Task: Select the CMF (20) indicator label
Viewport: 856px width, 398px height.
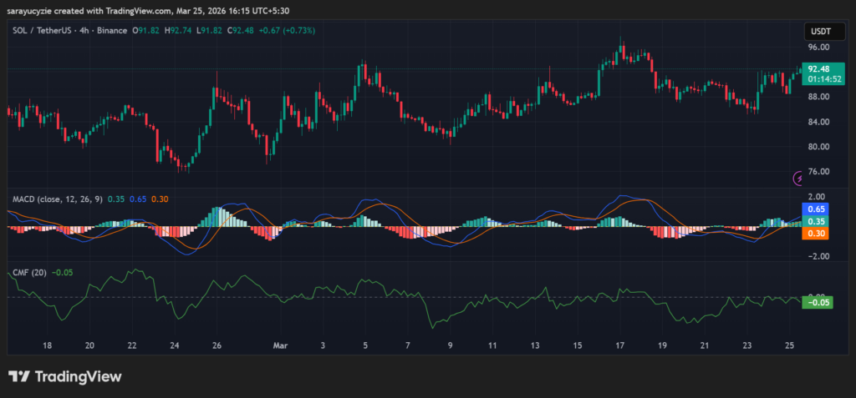Action: (x=29, y=272)
